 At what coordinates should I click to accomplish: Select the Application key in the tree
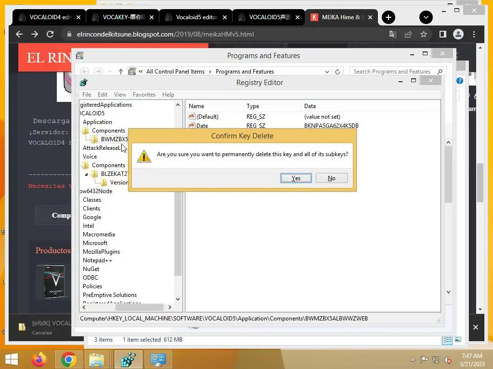(x=97, y=122)
